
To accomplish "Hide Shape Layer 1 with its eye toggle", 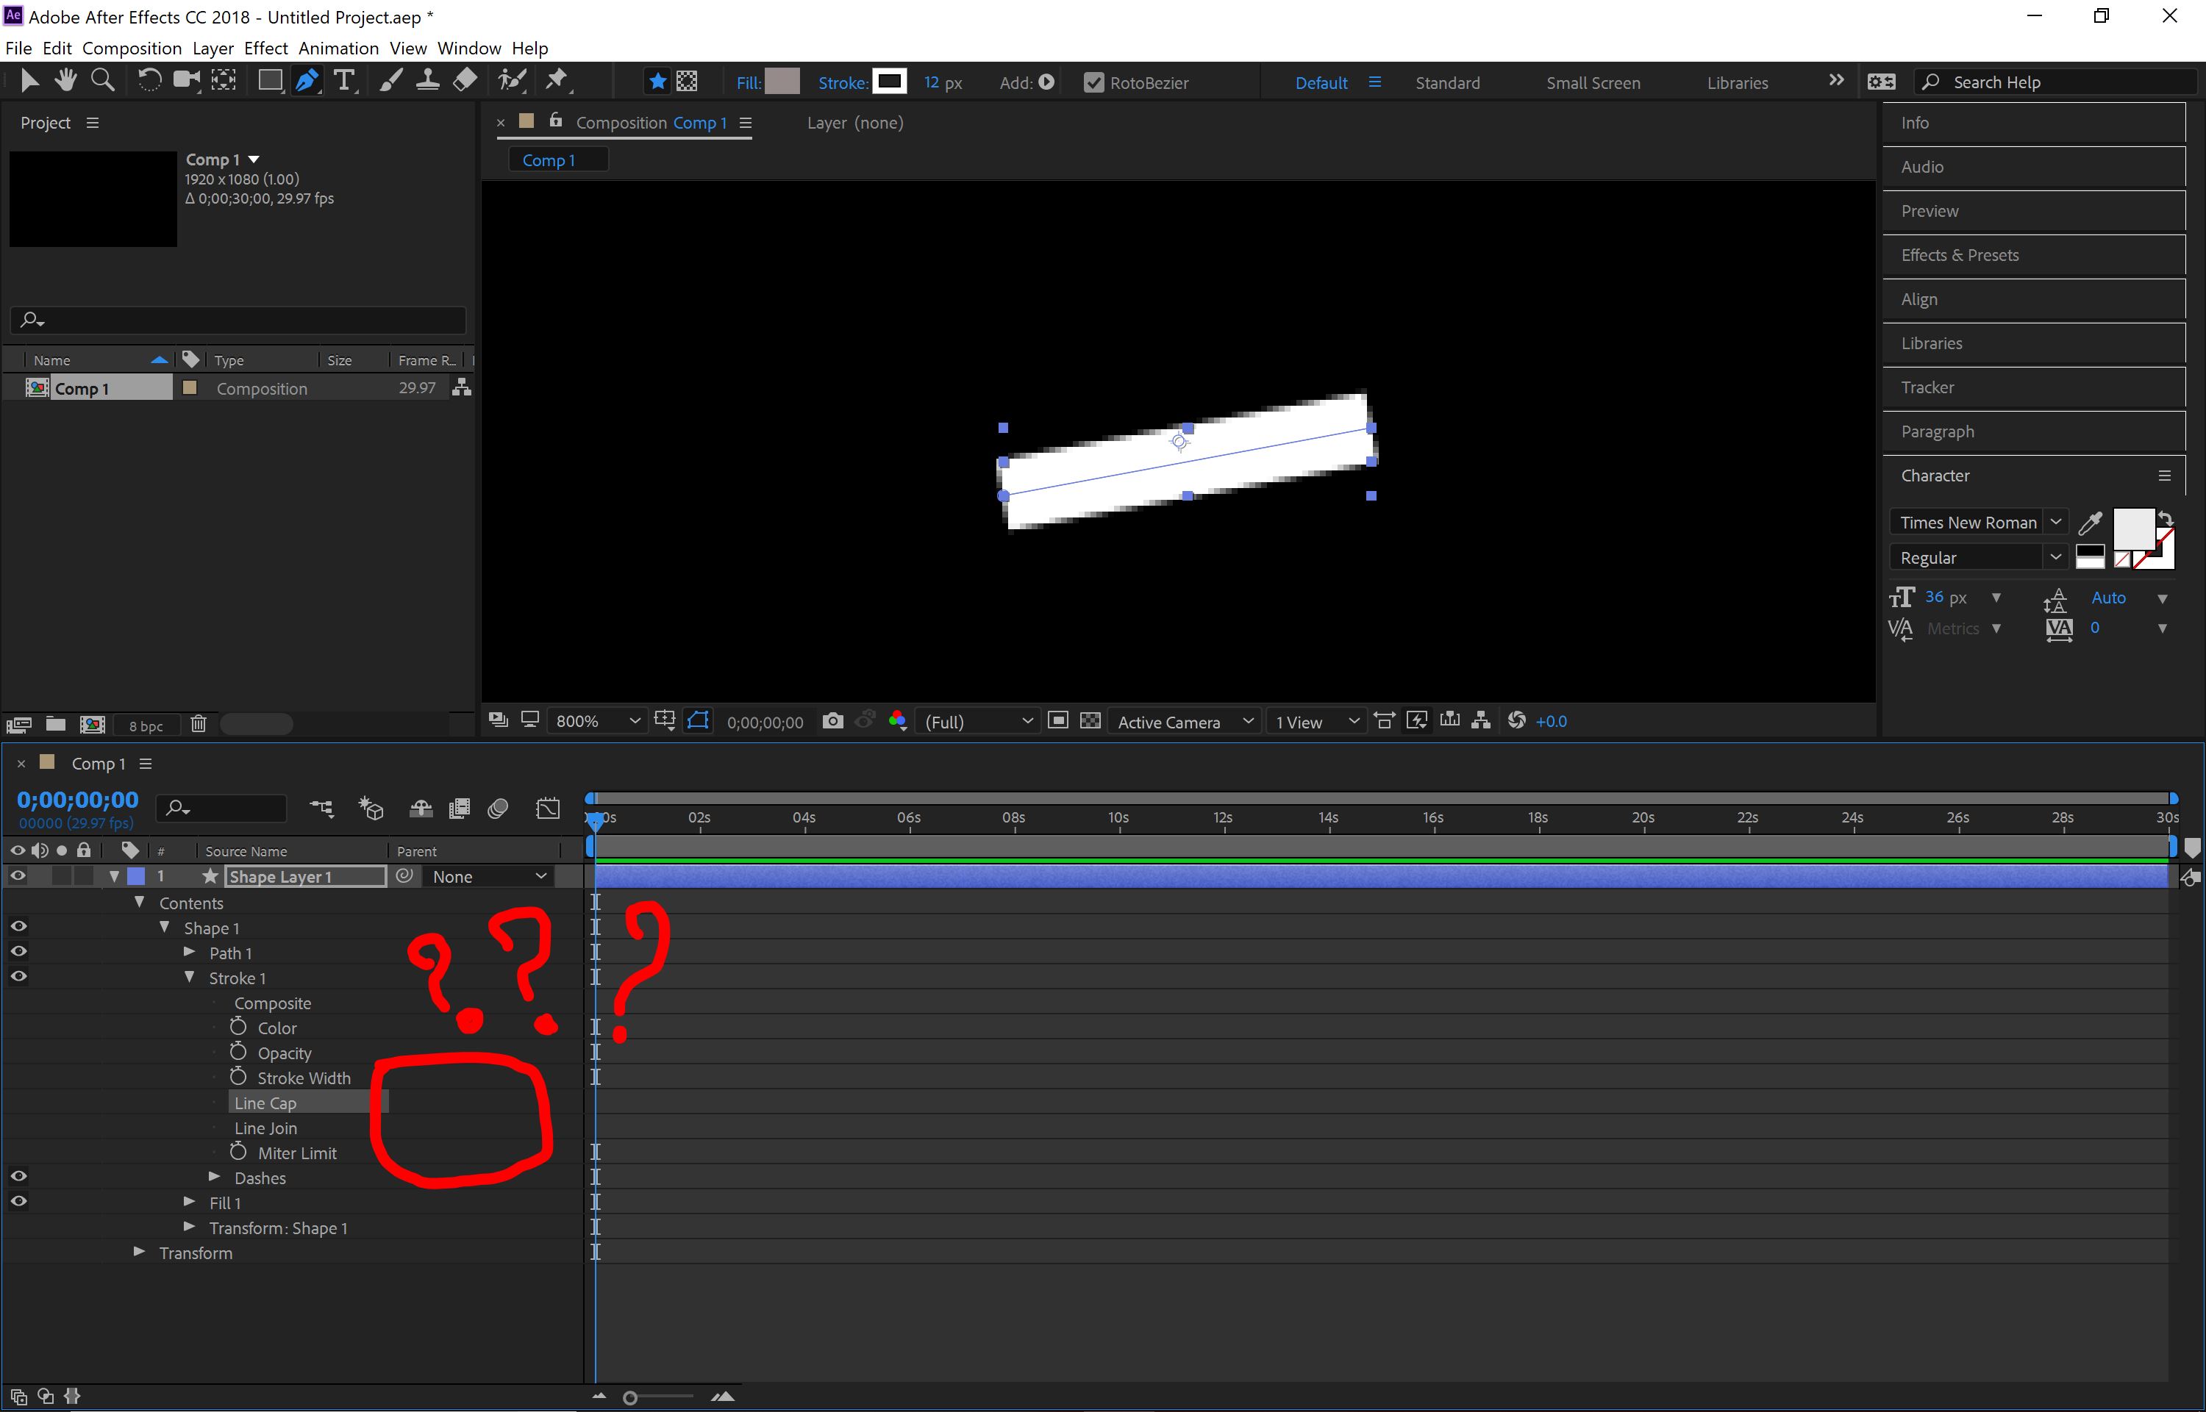I will pyautogui.click(x=18, y=875).
